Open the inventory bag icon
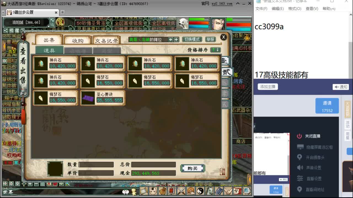This screenshot has height=198, width=353. (x=162, y=191)
